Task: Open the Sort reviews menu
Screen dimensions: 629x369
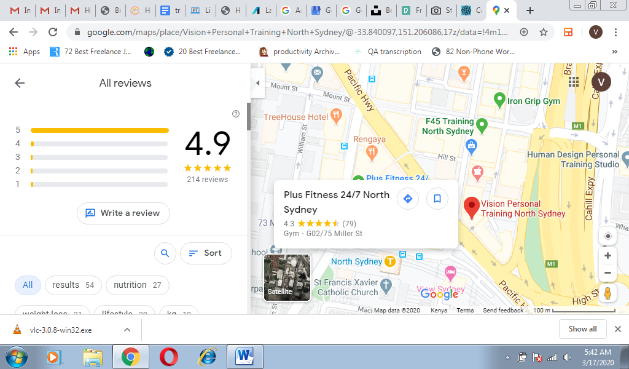Action: (x=206, y=253)
